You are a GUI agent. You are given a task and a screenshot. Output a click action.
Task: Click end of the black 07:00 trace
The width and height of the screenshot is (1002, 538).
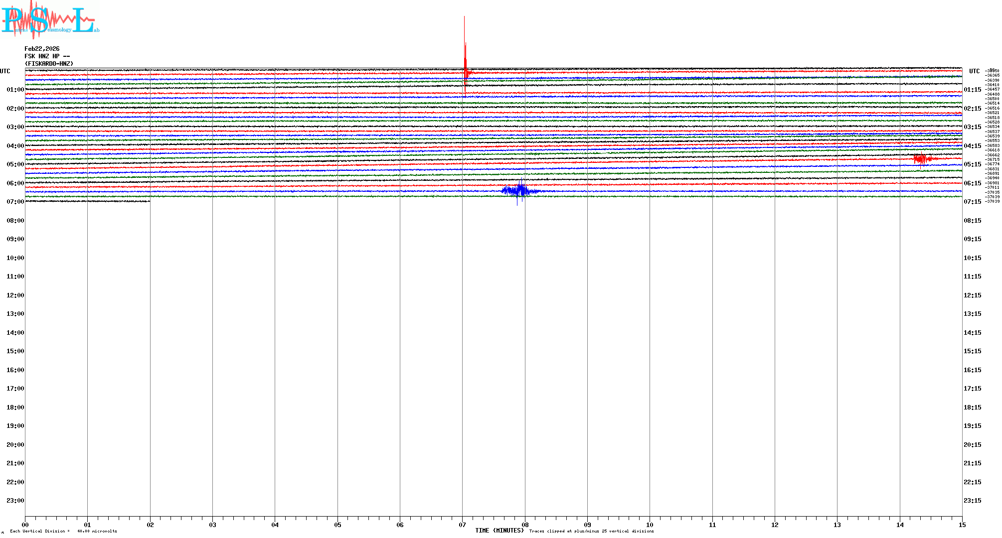click(x=149, y=201)
